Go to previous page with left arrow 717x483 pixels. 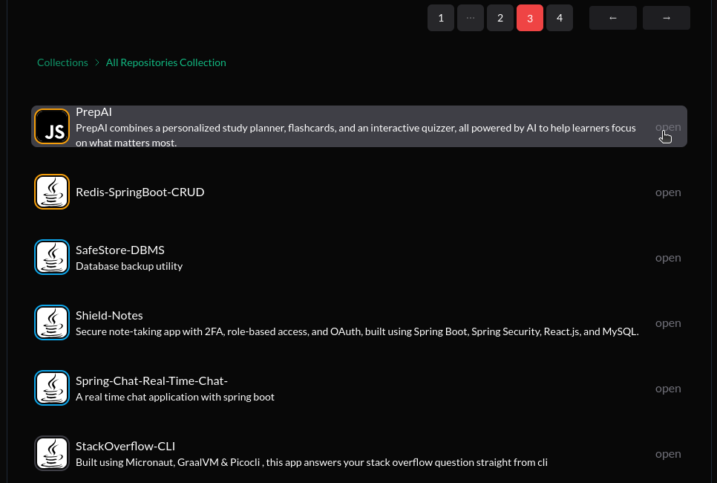pos(613,18)
